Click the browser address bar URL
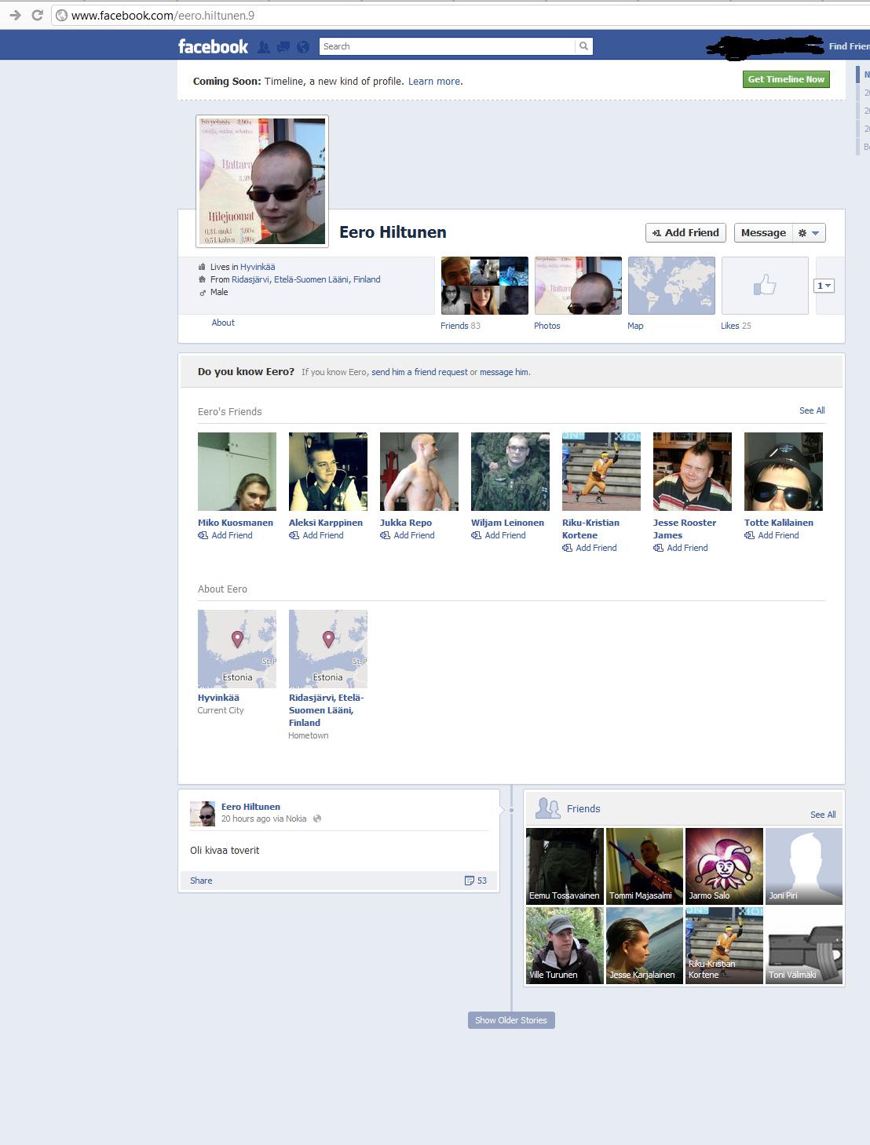Screen dimensions: 870x1145 tap(163, 15)
